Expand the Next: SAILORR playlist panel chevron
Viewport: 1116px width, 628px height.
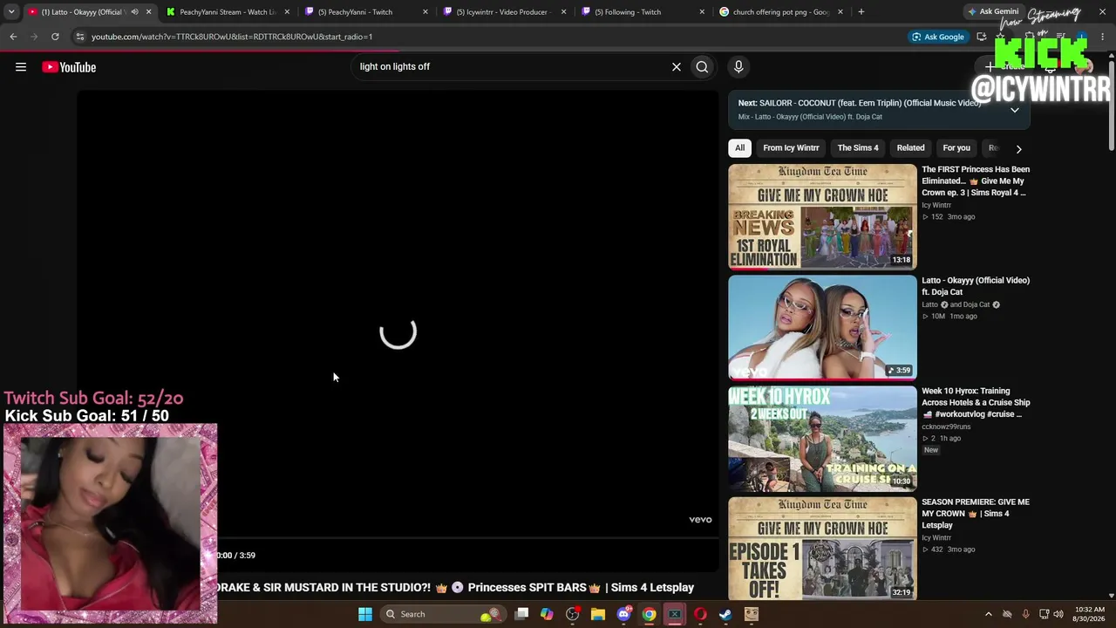[1015, 110]
